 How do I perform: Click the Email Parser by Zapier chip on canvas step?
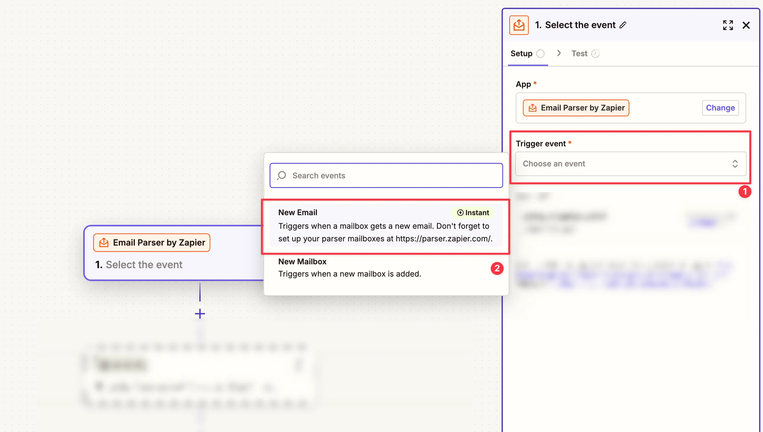(x=152, y=243)
